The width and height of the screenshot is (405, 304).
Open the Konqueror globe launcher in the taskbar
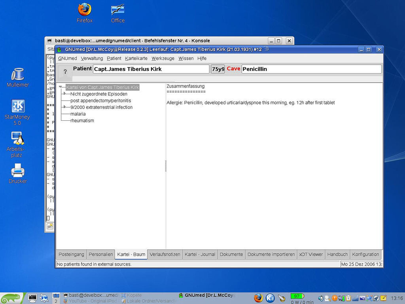tap(44, 298)
